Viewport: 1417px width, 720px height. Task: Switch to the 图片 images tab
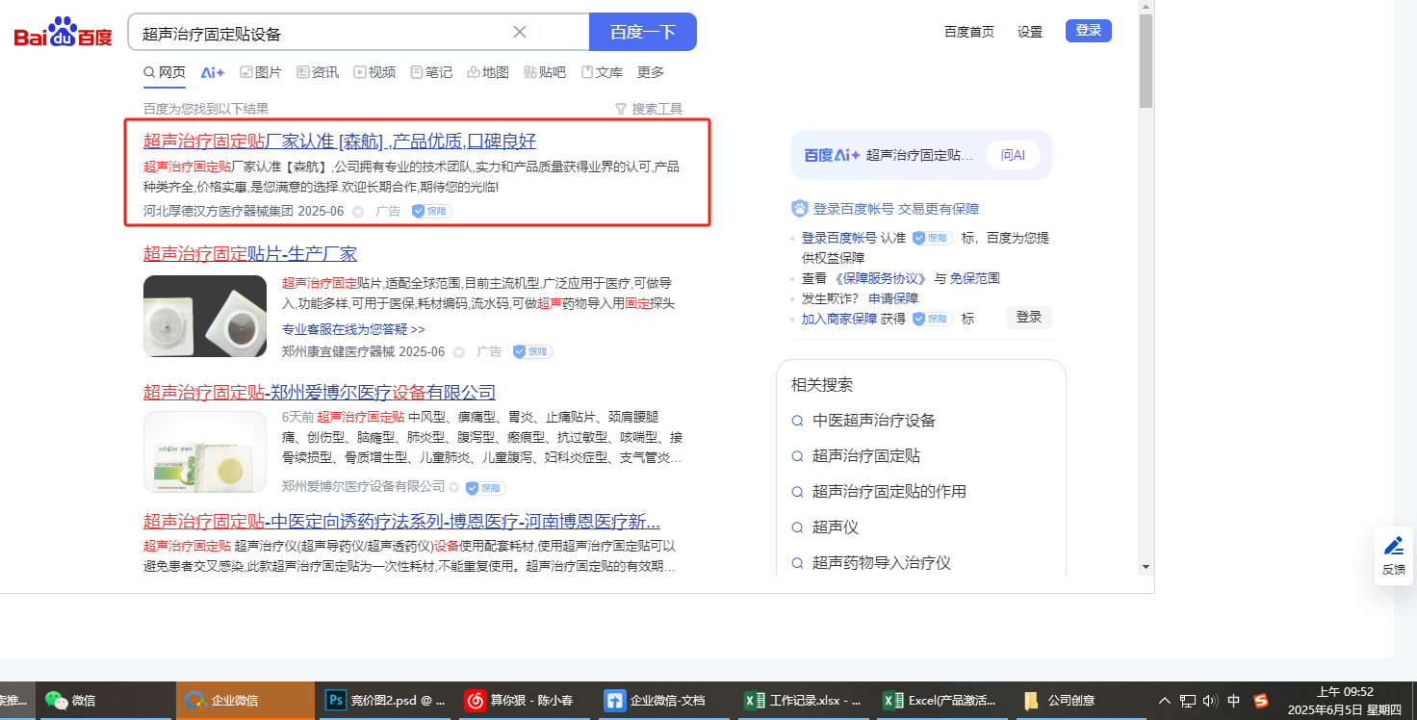[260, 72]
